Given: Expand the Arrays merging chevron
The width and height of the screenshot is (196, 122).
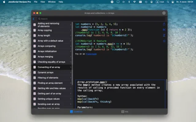Looking at the screenshot, I should [x=71, y=56].
